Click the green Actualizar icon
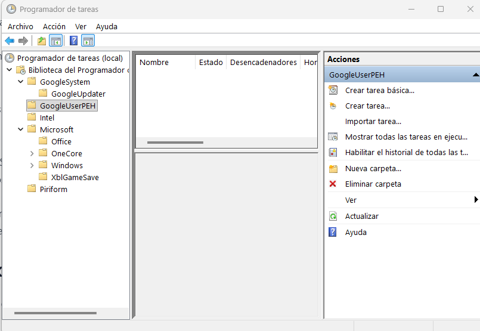480x331 pixels. click(333, 216)
